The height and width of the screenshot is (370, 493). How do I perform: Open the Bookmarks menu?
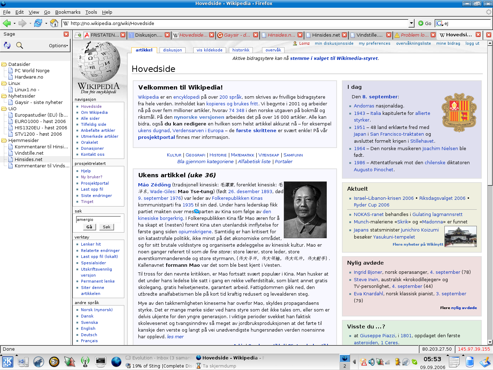tap(68, 12)
